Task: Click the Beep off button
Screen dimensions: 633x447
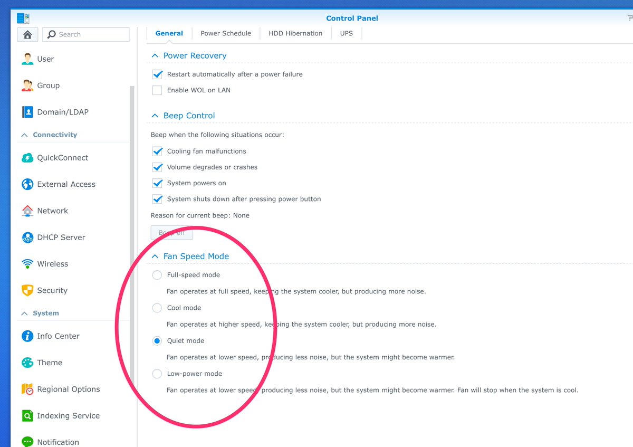Action: pos(172,233)
